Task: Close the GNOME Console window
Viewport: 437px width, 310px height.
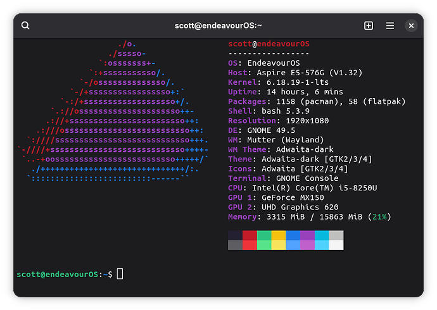Action: tap(411, 25)
